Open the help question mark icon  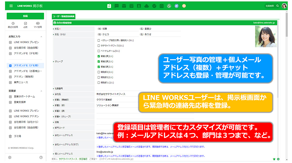41,157
